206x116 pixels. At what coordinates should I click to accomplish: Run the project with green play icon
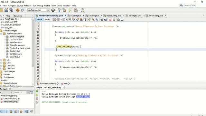coord(70,10)
